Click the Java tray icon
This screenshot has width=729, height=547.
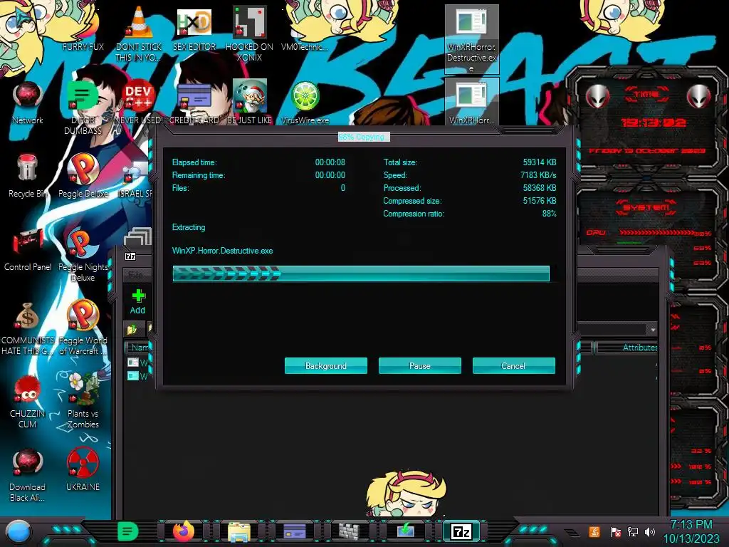point(594,531)
